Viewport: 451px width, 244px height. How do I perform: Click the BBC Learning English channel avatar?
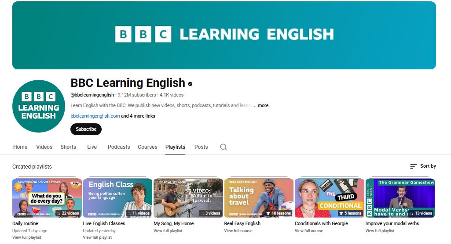click(39, 106)
